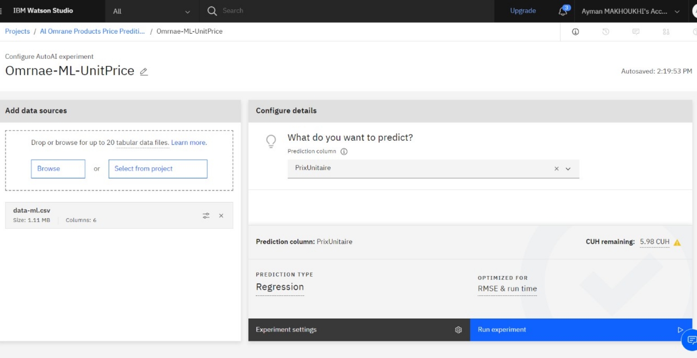Viewport: 697px width, 358px height.
Task: Open the All search scope dropdown
Action: [x=152, y=11]
